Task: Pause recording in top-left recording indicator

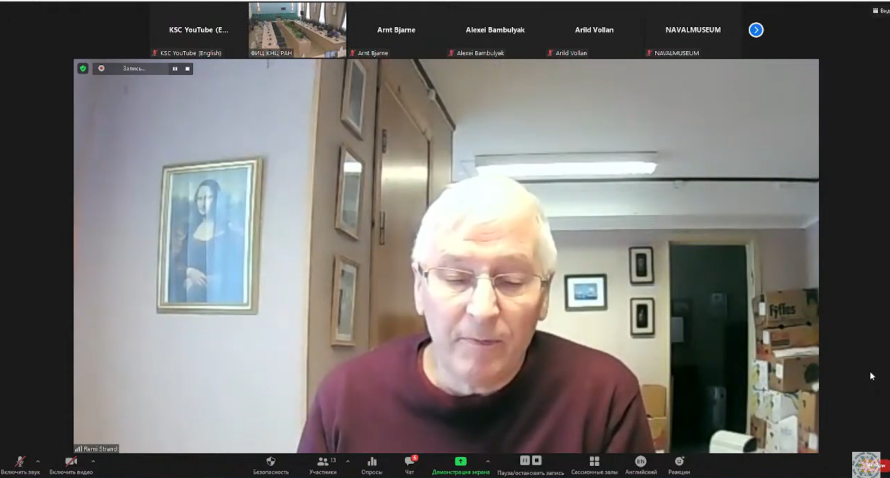Action: coord(175,69)
